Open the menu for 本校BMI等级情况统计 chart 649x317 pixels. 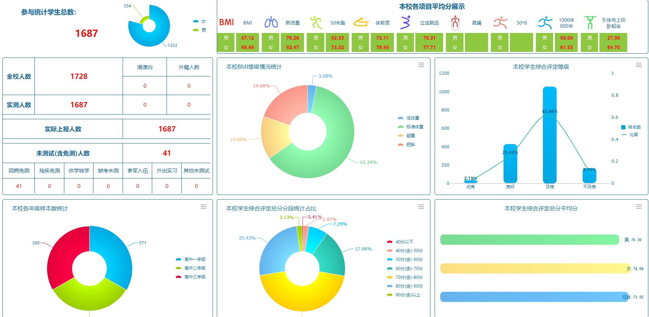(421, 65)
